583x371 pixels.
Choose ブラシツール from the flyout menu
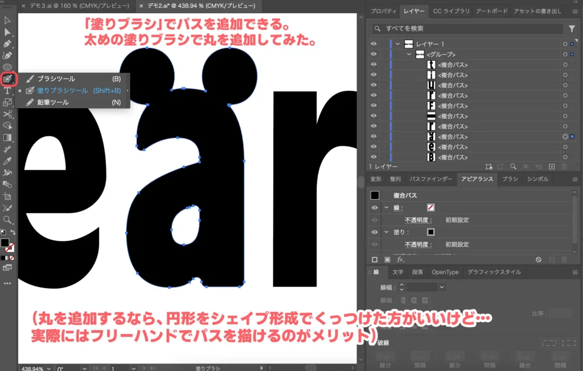(56, 78)
